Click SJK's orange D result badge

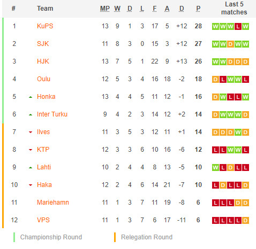point(230,44)
